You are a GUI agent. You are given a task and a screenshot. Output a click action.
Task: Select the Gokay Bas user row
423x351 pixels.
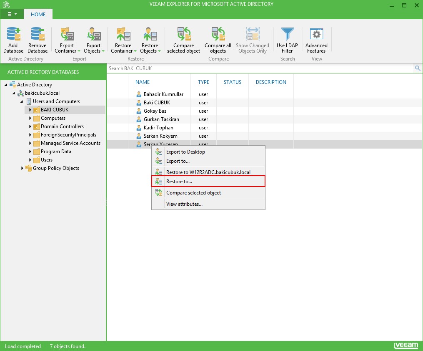(x=265, y=111)
